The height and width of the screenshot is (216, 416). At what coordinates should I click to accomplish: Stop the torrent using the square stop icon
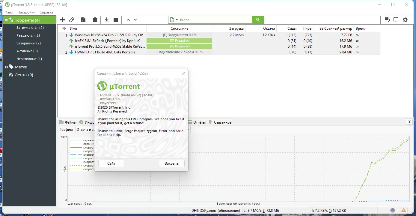[x=116, y=19]
